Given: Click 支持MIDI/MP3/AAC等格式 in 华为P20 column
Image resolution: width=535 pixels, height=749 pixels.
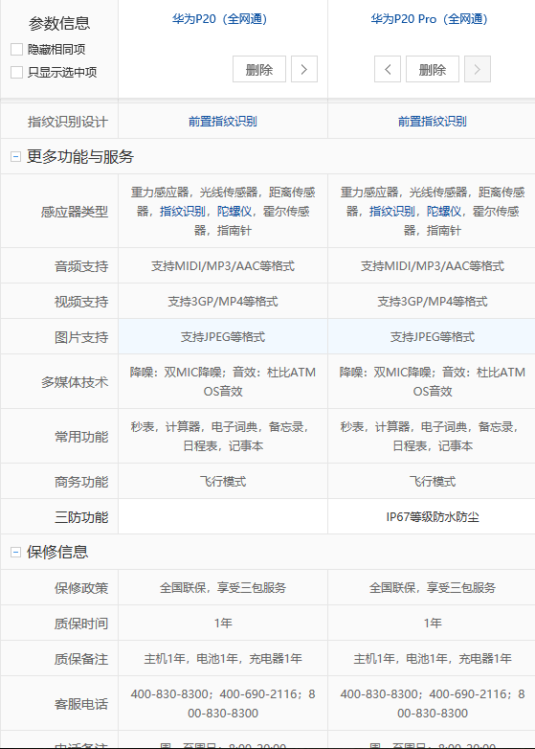Looking at the screenshot, I should coord(223,266).
